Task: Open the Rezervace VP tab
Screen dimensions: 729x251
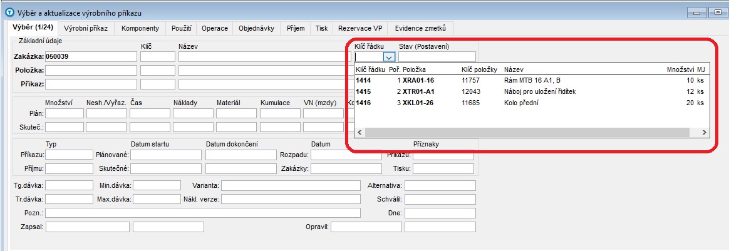Action: (360, 28)
